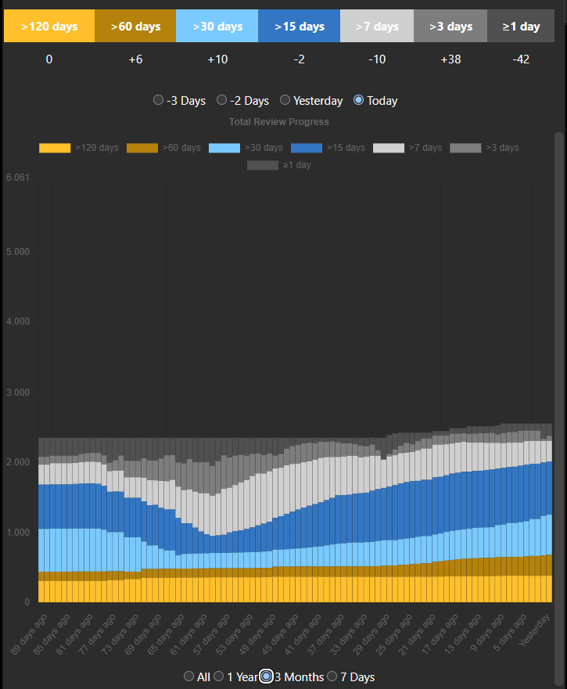Screen dimensions: 567x689
Task: Toggle '>120 days' series in chart legend
Action: pyautogui.click(x=55, y=148)
